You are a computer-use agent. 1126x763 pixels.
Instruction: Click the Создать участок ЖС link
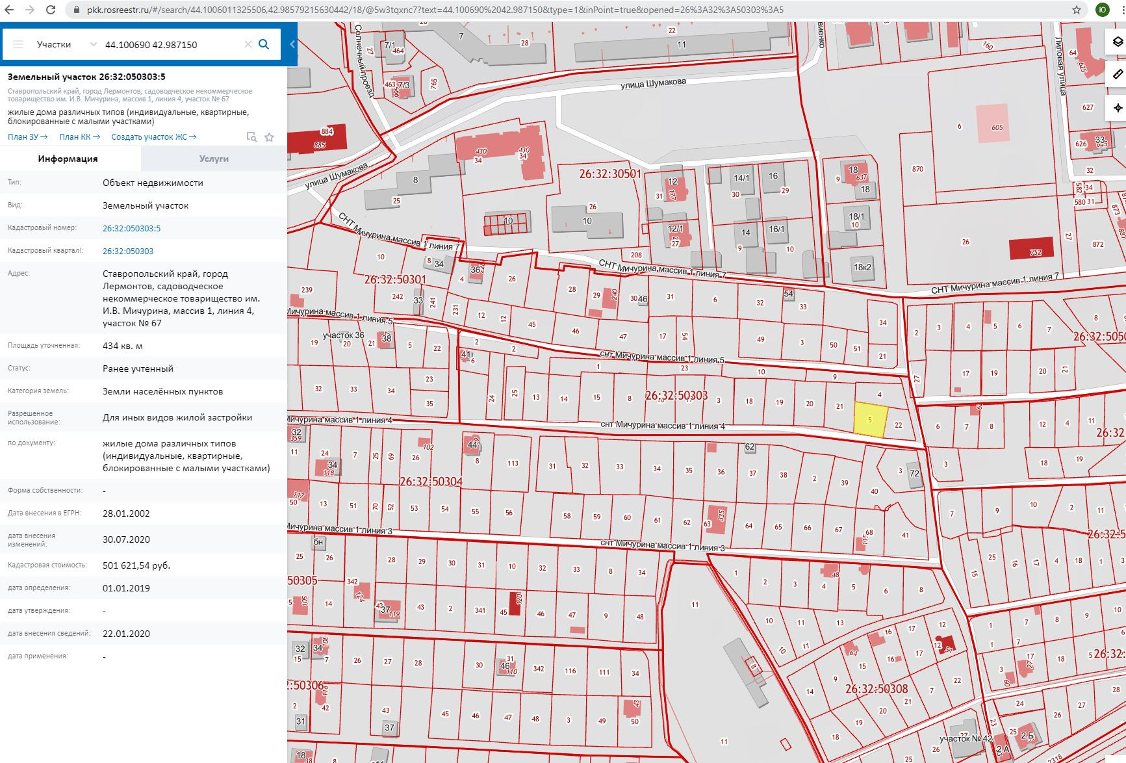click(x=153, y=137)
